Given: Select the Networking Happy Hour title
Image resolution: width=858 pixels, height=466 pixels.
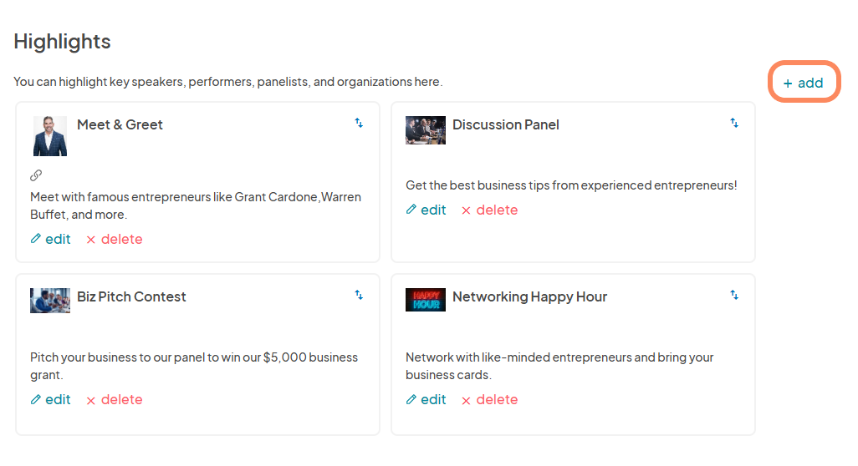Looking at the screenshot, I should pos(529,296).
